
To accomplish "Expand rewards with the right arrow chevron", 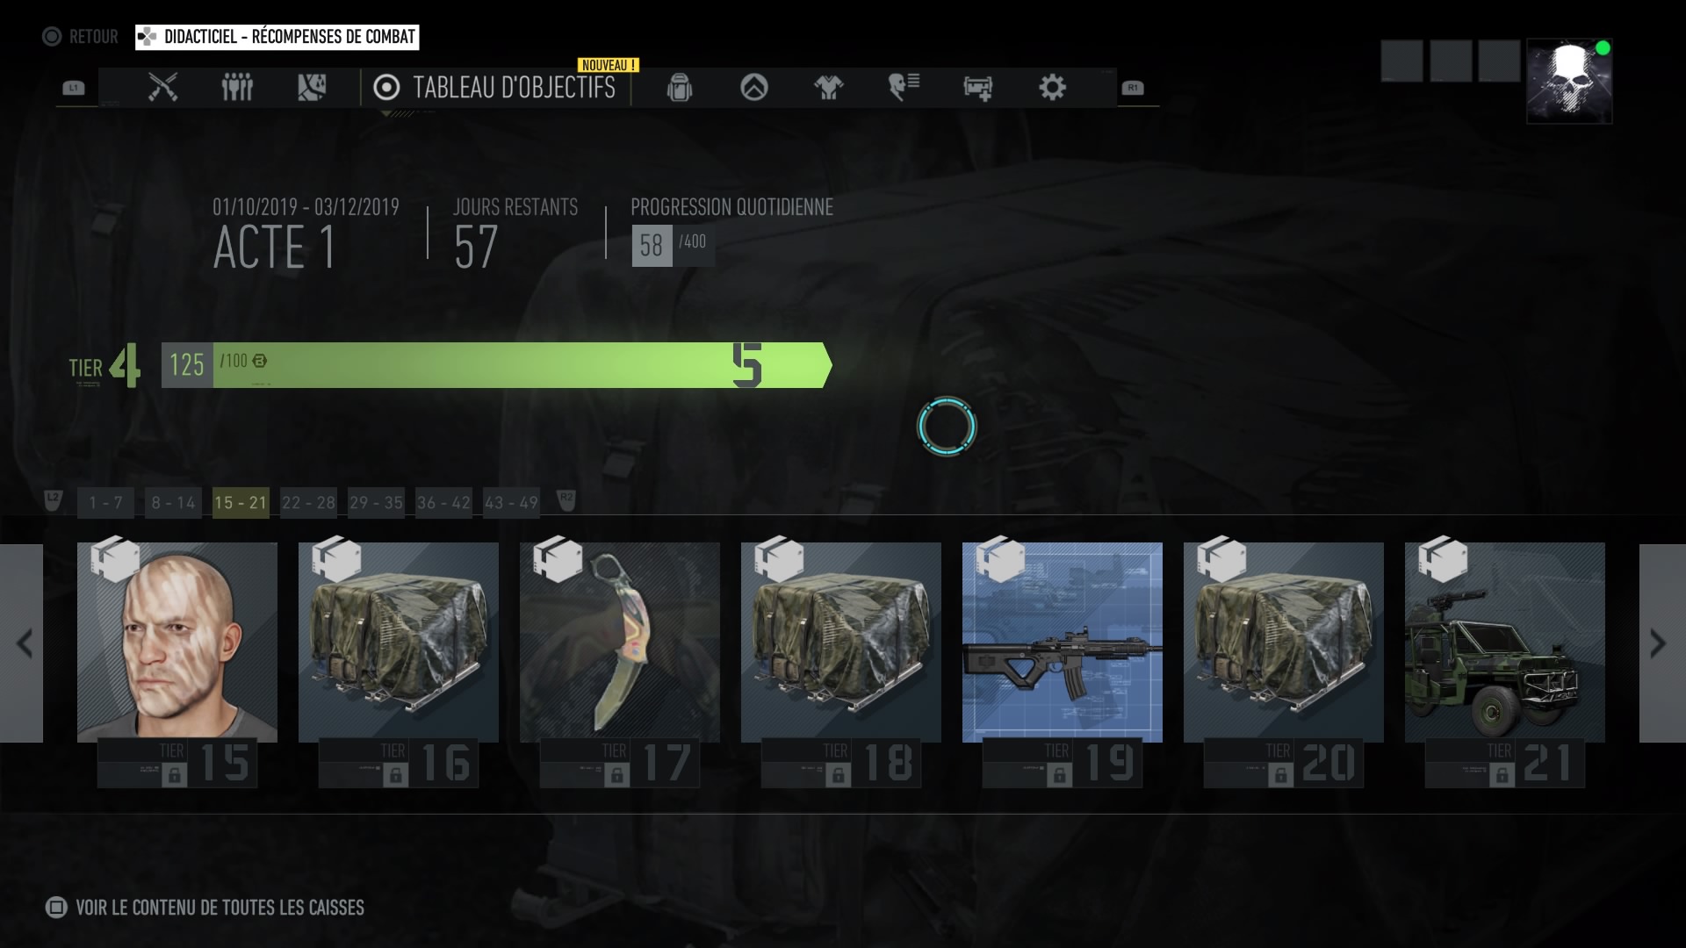I will pyautogui.click(x=1659, y=643).
